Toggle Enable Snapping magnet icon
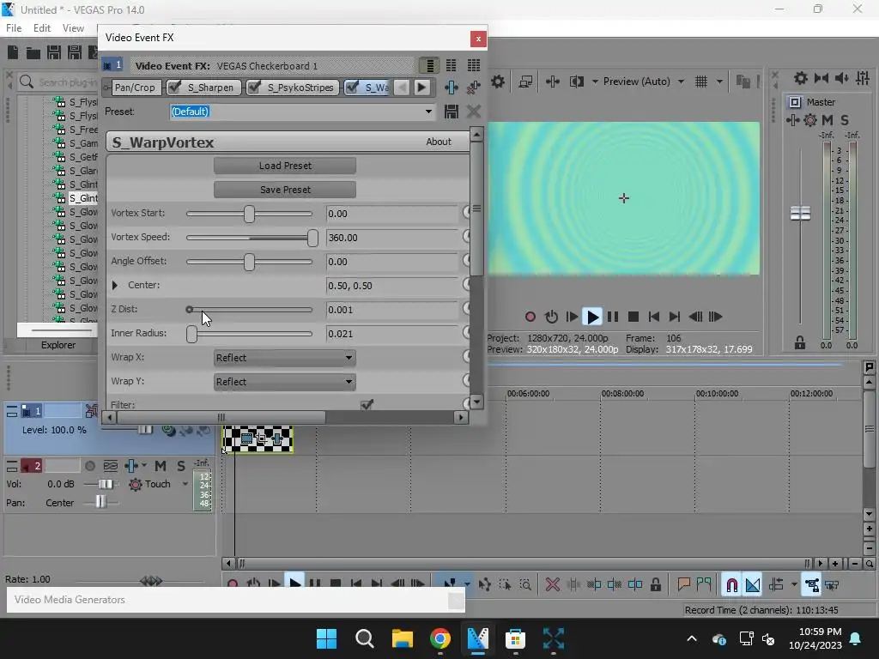This screenshot has width=879, height=659. [731, 585]
